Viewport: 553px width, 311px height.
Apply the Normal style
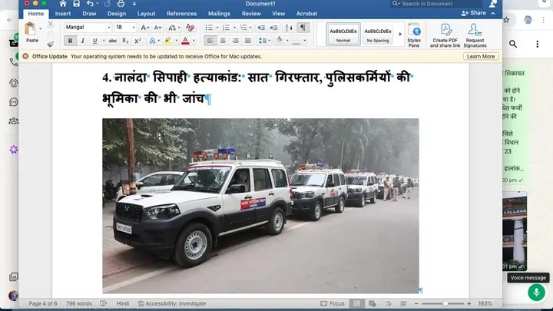(343, 35)
